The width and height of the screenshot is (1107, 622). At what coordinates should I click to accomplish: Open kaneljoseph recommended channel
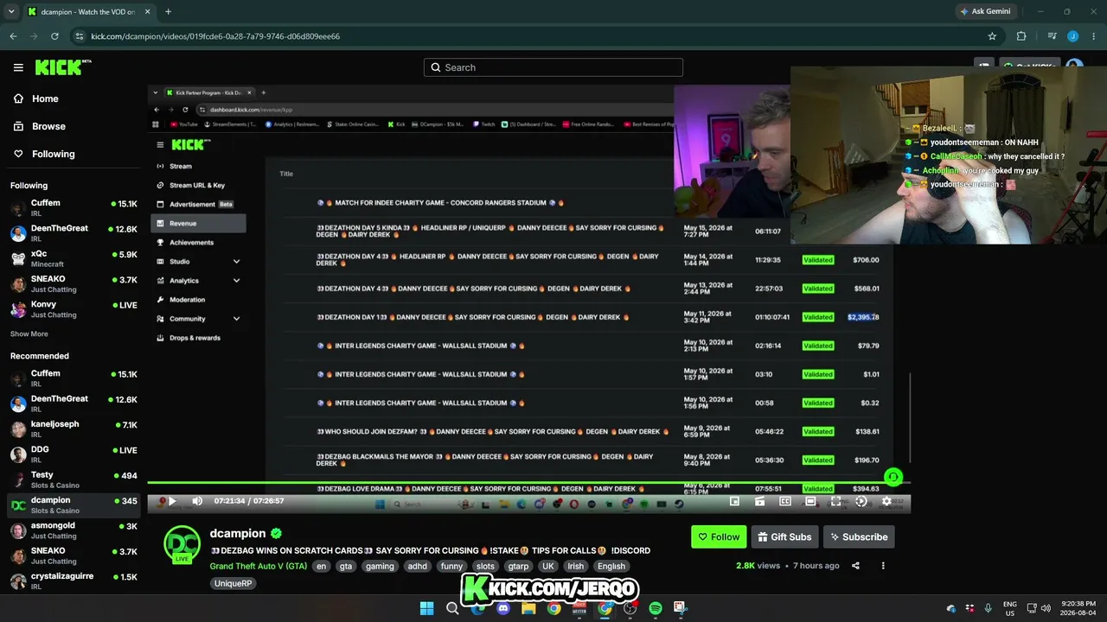click(74, 429)
